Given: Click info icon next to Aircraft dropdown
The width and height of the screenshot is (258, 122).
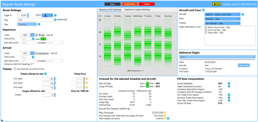Looking at the screenshot, I should click(x=243, y=14).
